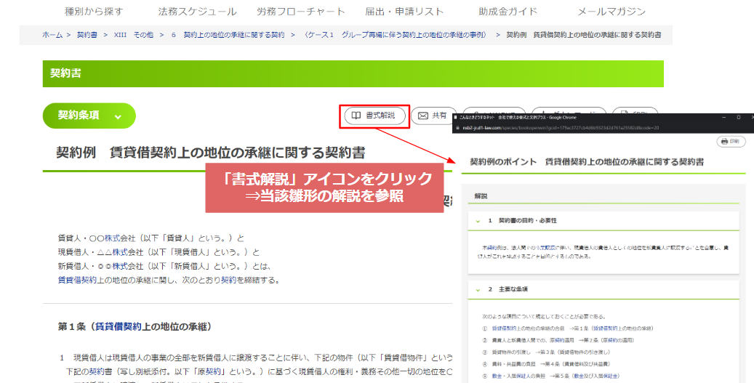This screenshot has height=383, width=754.
Task: Go to 労務フローチャート in top navigation
Action: pos(300,12)
